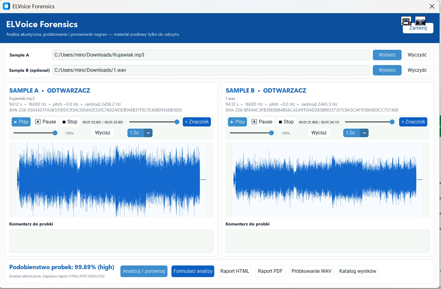Click the Sample B centroid 2445.5 Hz info
This screenshot has width=441, height=289.
[319, 104]
